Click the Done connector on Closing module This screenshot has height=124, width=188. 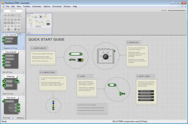coord(4,86)
